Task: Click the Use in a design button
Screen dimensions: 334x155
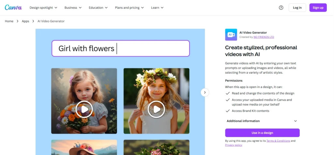Action: pyautogui.click(x=262, y=133)
